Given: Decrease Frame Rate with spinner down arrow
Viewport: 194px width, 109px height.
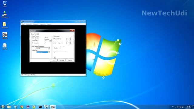Looking at the screenshot, I should pyautogui.click(x=50, y=41).
